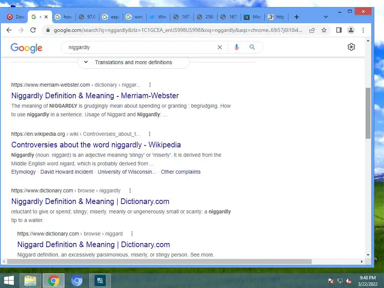Open the Chrome profile avatar
This screenshot has width=384, height=288.
(351, 30)
